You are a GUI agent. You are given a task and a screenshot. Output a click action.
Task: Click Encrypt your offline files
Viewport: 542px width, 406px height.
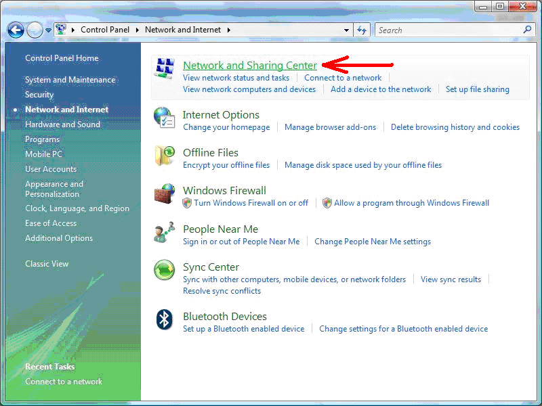(226, 165)
